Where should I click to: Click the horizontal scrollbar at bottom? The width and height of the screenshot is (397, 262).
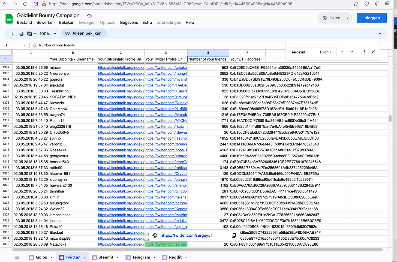click(198, 249)
